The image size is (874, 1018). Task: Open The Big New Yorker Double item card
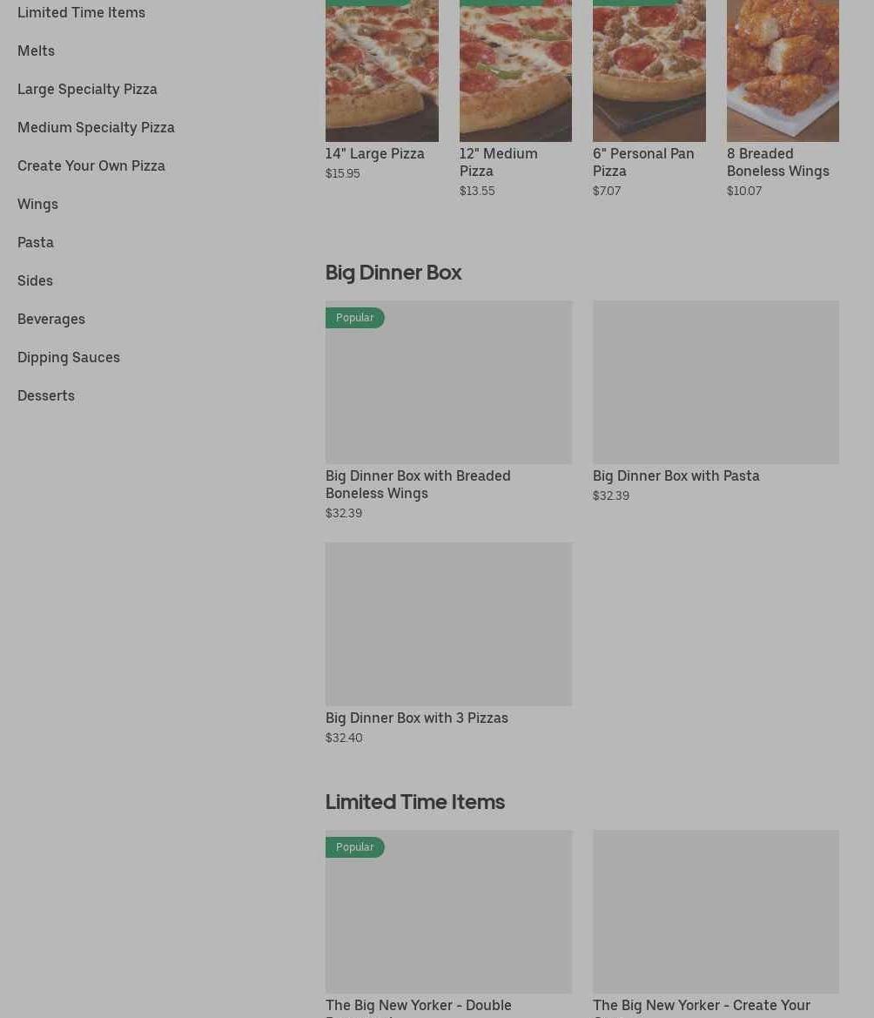[448, 924]
